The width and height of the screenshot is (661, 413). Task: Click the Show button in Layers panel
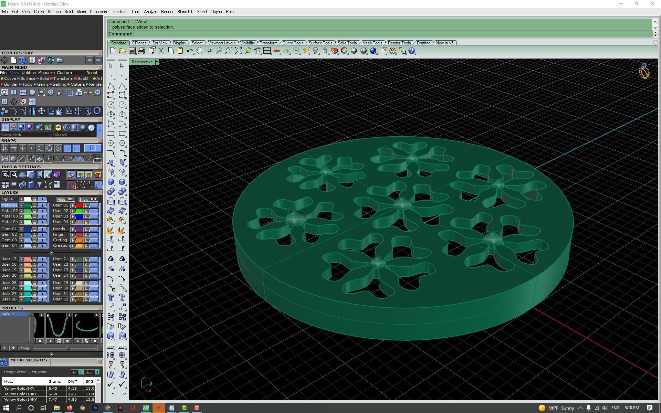point(88,199)
